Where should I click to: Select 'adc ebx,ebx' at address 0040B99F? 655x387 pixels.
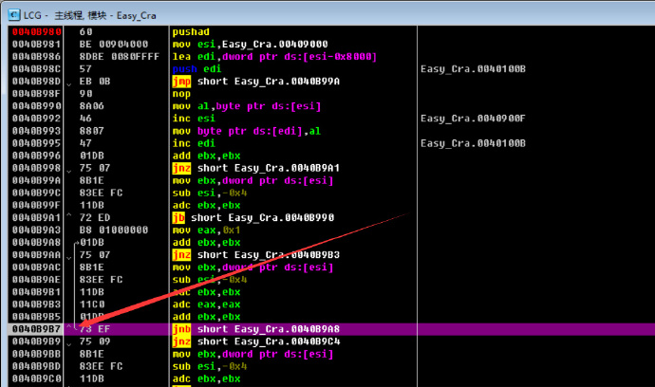[x=206, y=206]
